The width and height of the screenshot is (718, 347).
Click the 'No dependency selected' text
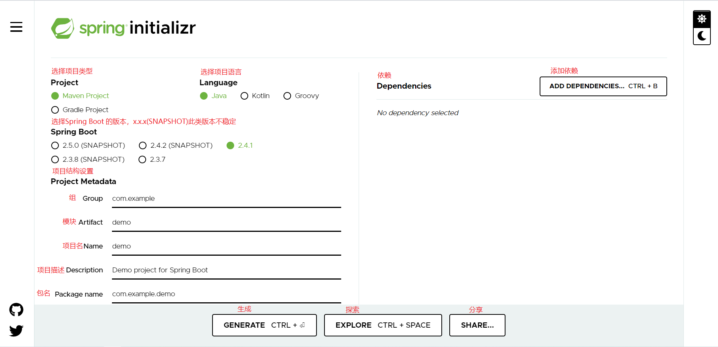[x=417, y=113]
